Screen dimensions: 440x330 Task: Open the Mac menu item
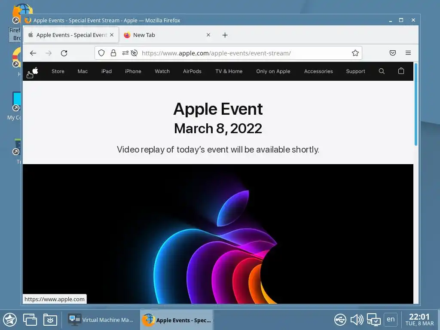(82, 71)
